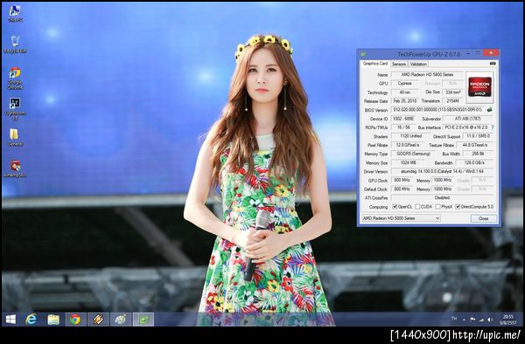Viewport: 525px width, 344px height.
Task: Open the taskbar clock and date
Action: click(x=507, y=320)
